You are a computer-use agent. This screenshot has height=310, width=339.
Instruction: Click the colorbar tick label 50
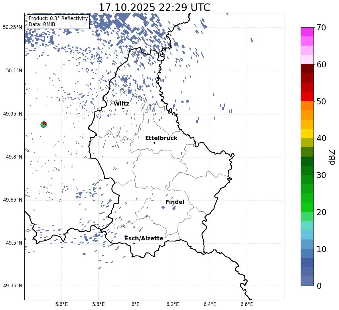point(321,101)
